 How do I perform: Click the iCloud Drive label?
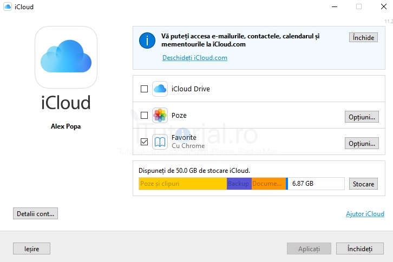191,89
